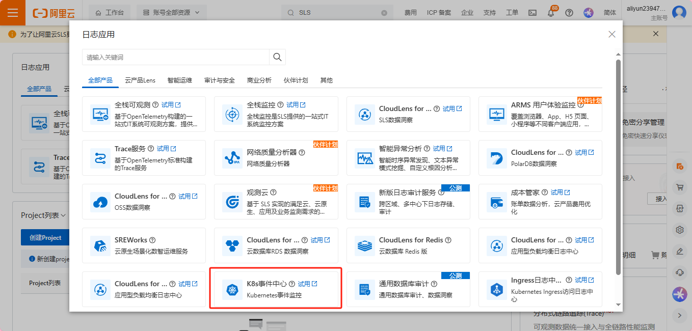Click the 全栈可观测 app icon

point(100,114)
